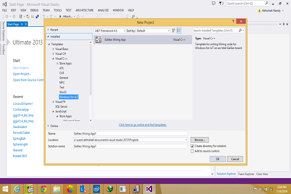
Task: Click the Search Installed Templates field
Action: point(215,31)
